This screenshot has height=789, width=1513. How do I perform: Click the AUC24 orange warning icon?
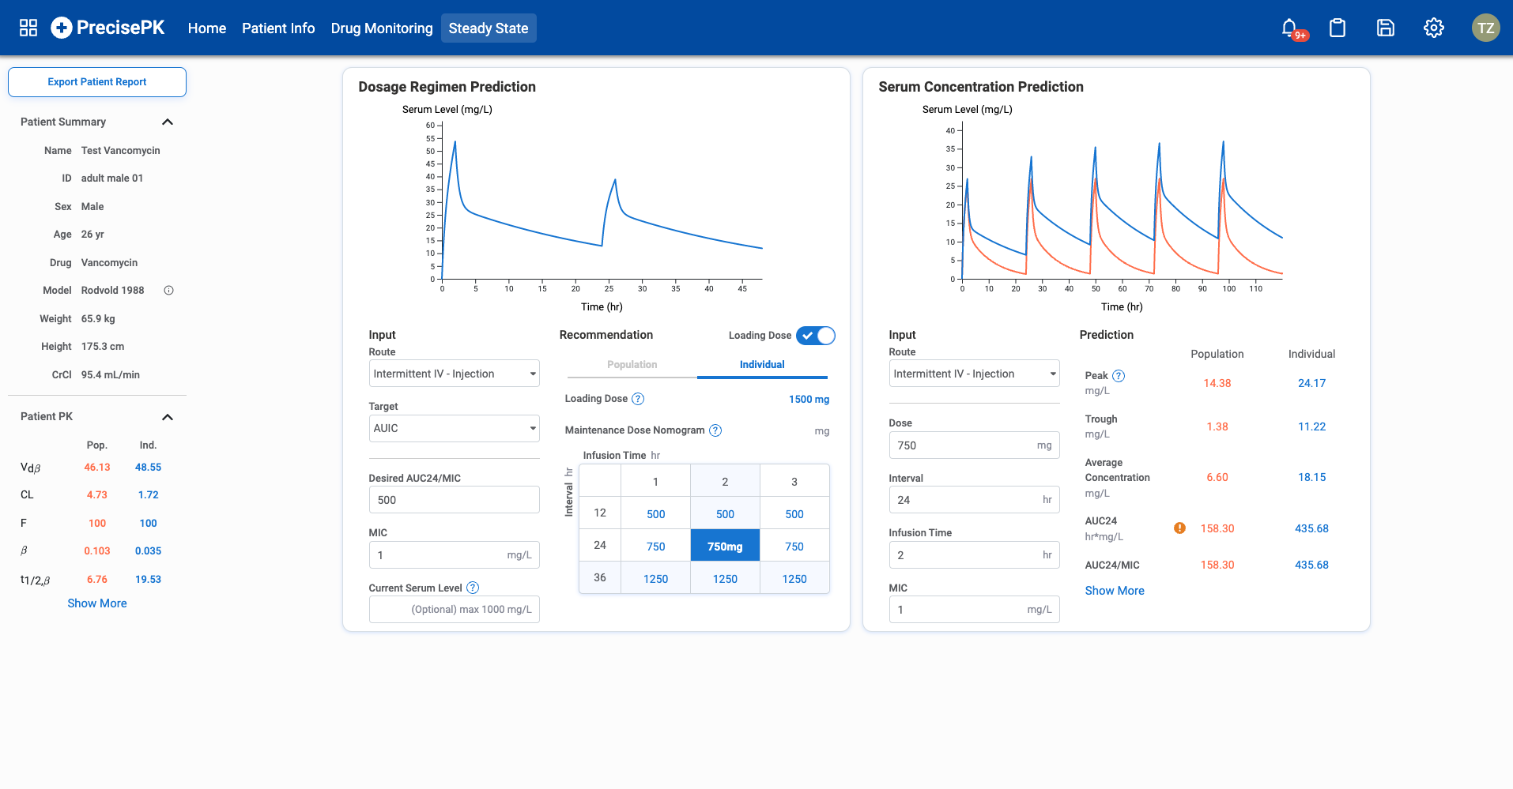[x=1179, y=528]
